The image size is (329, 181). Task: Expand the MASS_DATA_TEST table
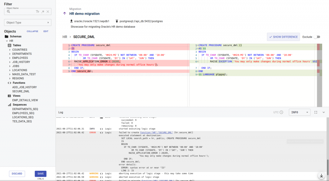point(10,74)
